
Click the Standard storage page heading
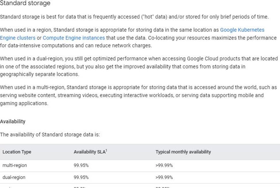click(x=25, y=3)
